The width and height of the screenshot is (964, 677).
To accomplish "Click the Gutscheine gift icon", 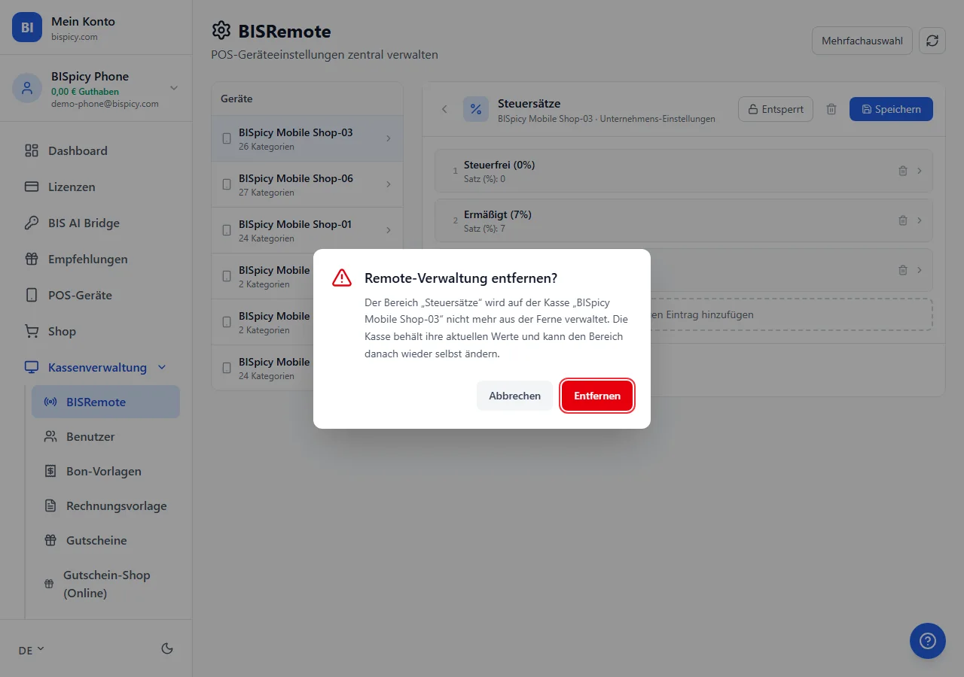I will click(x=50, y=540).
